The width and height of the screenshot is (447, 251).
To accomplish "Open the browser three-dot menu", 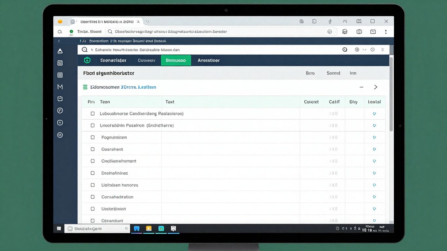I will (x=386, y=32).
